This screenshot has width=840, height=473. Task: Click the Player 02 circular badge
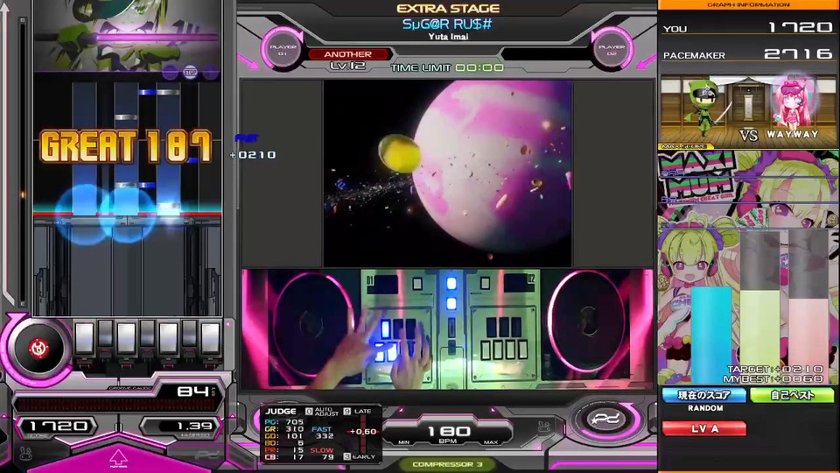click(612, 50)
